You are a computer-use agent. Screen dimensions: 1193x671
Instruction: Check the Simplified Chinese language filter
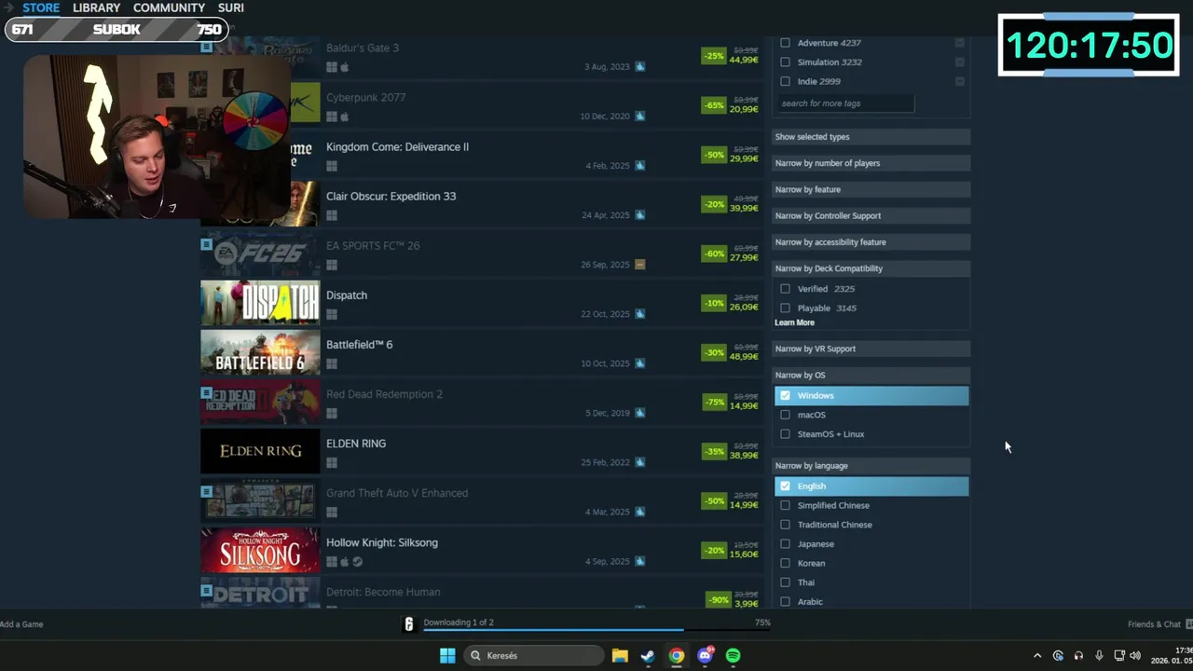tap(785, 505)
